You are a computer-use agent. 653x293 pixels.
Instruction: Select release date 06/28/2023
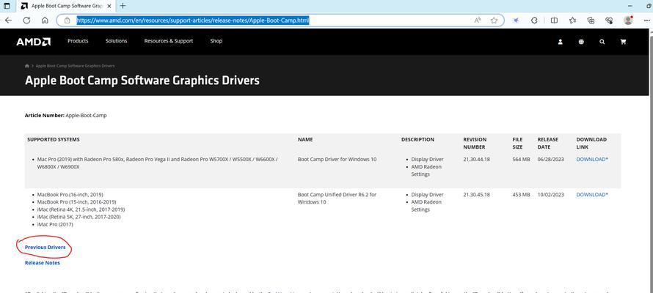[x=550, y=160]
